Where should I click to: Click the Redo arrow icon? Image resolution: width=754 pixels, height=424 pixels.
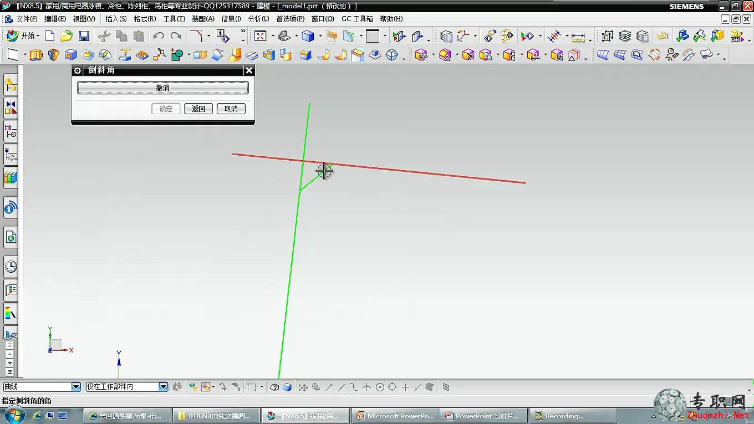(x=176, y=36)
